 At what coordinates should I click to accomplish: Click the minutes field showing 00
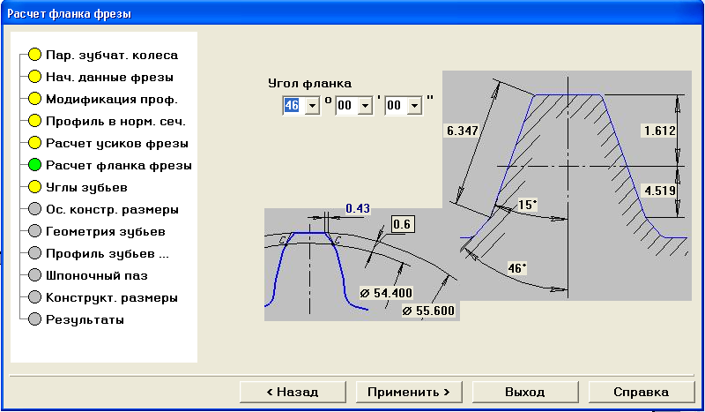click(x=347, y=106)
